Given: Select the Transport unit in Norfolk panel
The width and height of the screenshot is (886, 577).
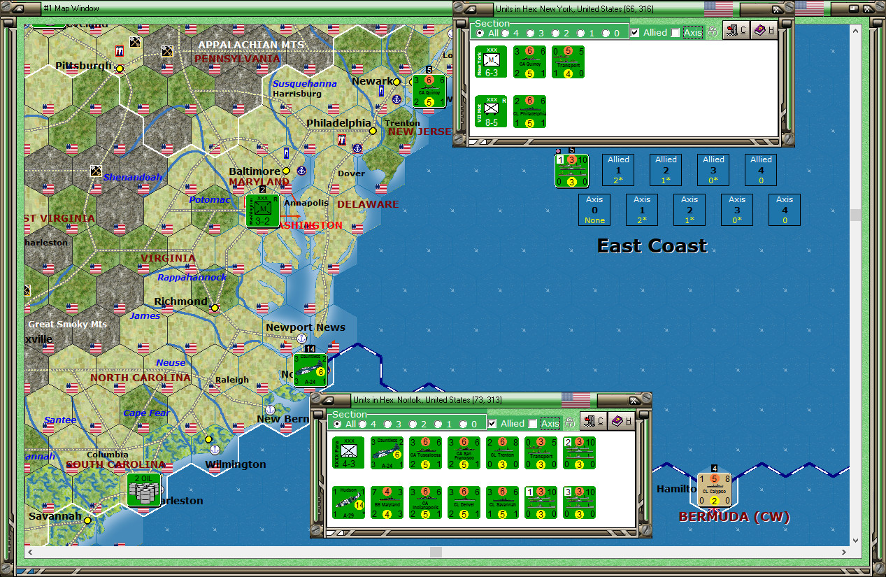Looking at the screenshot, I should coord(541,453).
